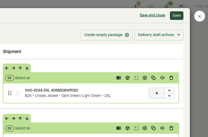Delete the first package with trash icon
Screen dimensions: 208x137
(x=171, y=78)
